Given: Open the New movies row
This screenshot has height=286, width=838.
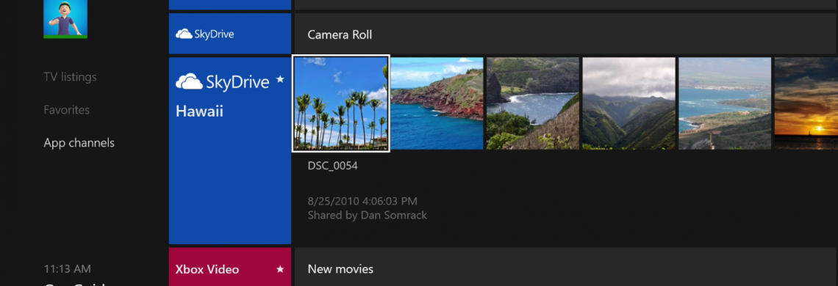Looking at the screenshot, I should pos(566,268).
